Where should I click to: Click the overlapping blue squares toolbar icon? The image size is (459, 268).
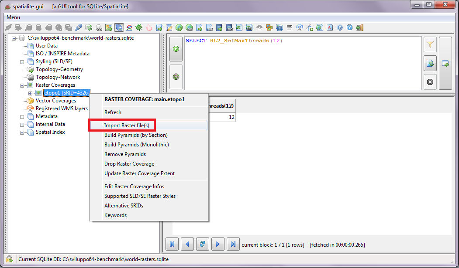279,27
